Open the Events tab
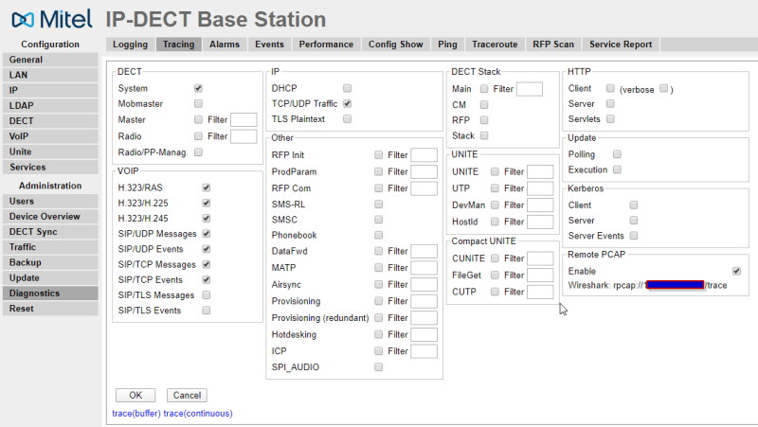 (x=269, y=44)
